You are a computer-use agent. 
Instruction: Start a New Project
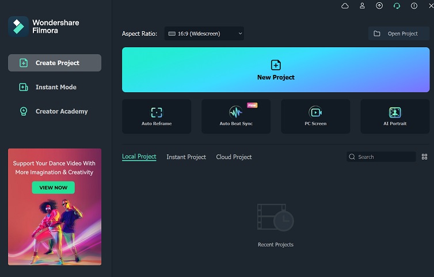(276, 70)
